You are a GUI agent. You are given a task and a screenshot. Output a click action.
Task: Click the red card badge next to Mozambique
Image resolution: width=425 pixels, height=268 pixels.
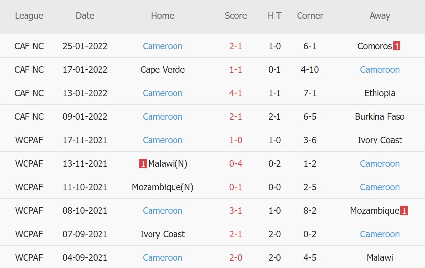[x=404, y=211]
